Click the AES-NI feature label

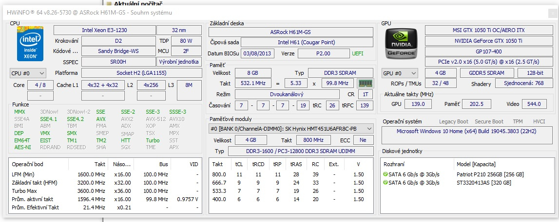[x=22, y=147]
